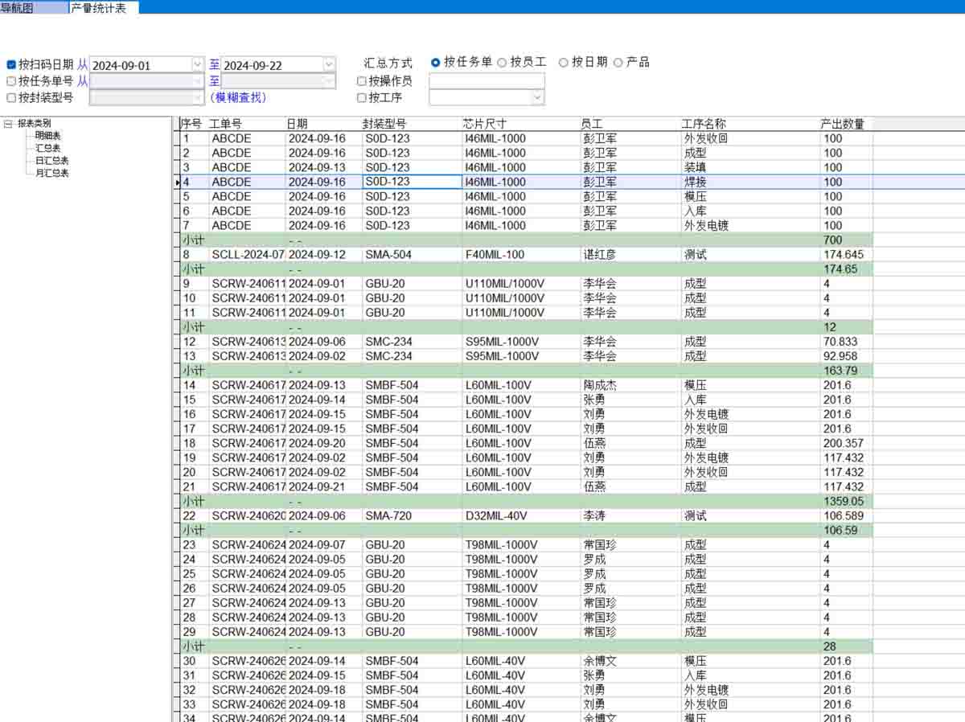Open the start date 2024-09-01 dropdown
The image size is (965, 722).
coord(198,64)
